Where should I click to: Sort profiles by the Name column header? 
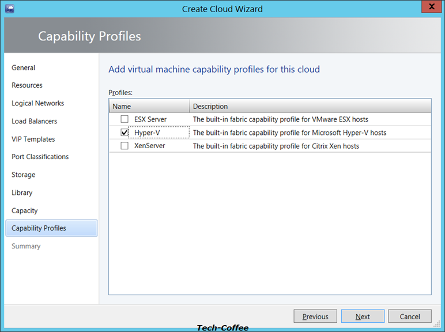coord(149,106)
